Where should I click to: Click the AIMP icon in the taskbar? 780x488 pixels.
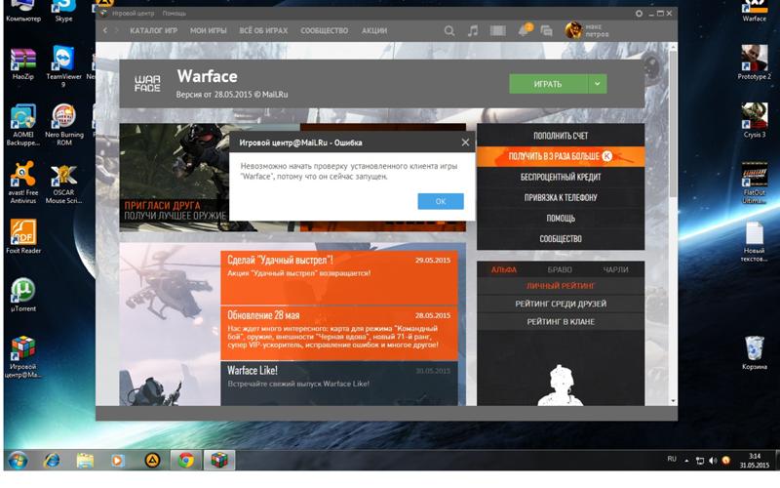point(152,460)
